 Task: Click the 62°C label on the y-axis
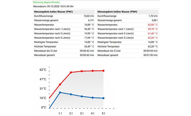(x=43, y=70)
